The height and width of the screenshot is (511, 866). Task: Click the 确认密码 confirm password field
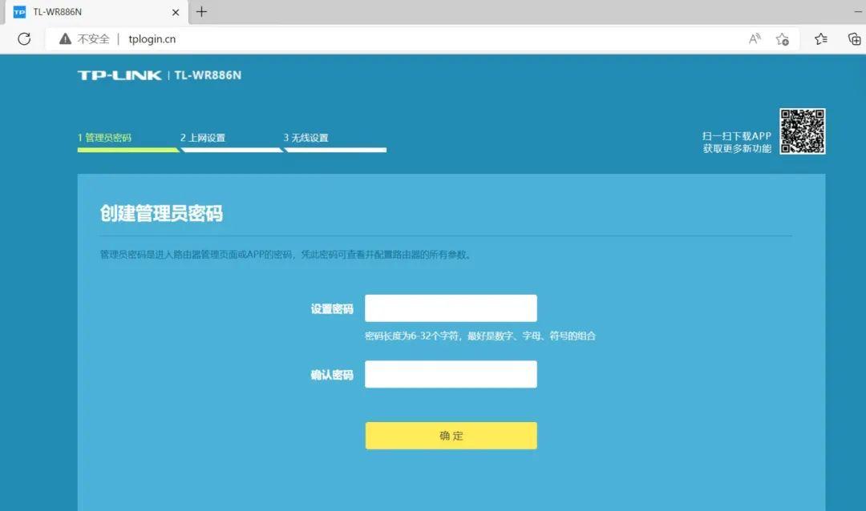tap(451, 373)
